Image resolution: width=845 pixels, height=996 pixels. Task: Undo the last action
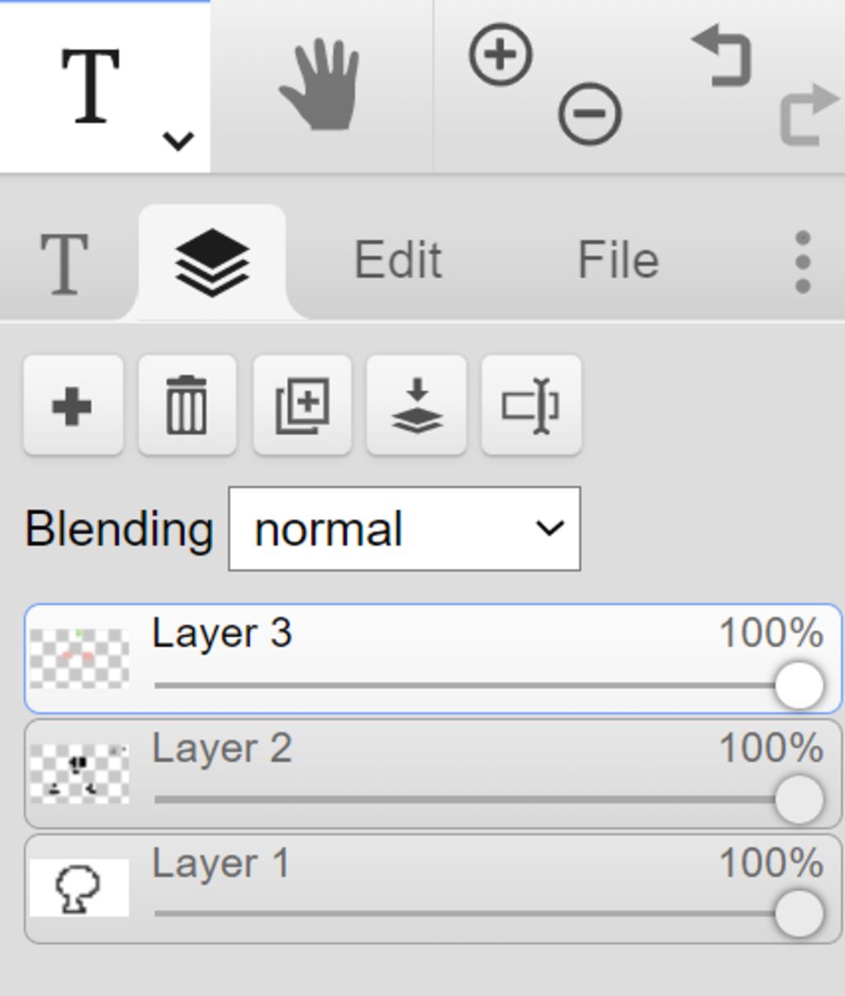tap(721, 56)
